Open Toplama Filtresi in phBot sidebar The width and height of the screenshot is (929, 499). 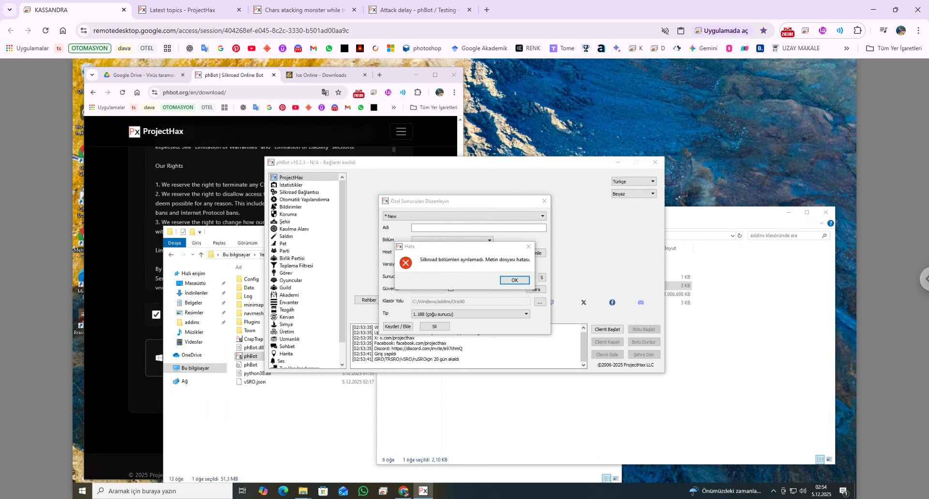tap(296, 266)
